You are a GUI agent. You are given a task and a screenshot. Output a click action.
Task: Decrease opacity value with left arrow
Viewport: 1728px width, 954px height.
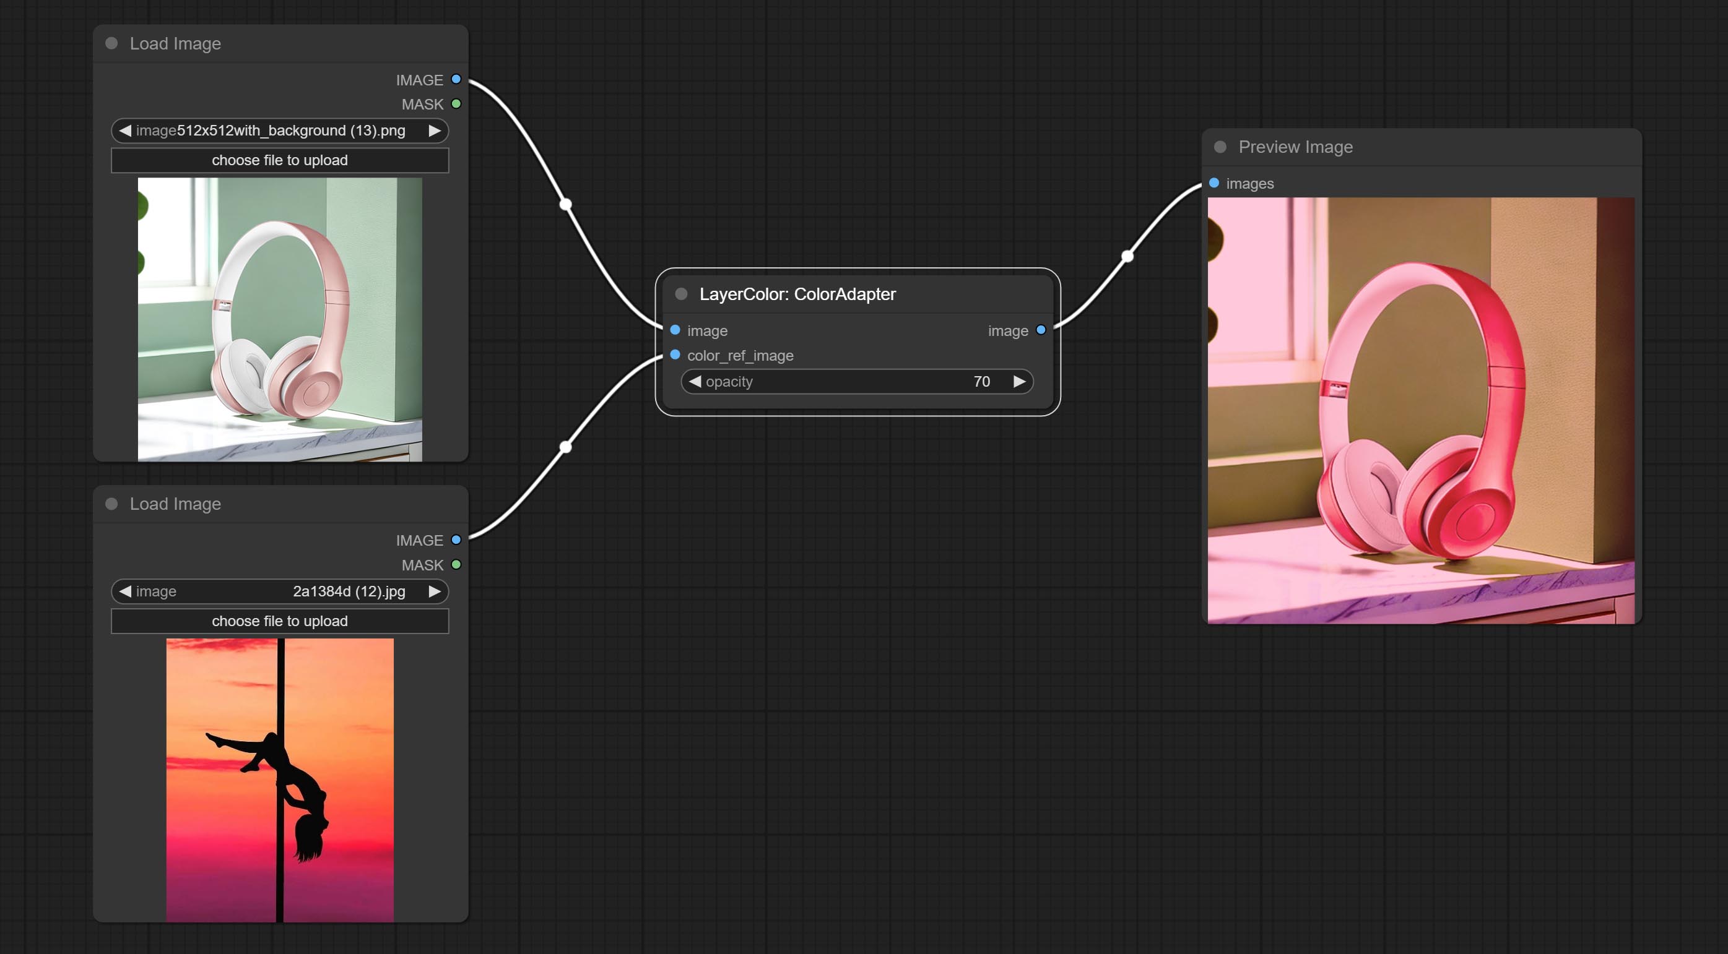pos(695,382)
